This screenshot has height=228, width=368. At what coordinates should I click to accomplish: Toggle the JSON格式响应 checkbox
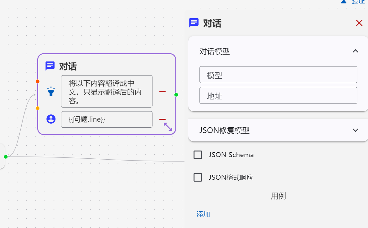(x=198, y=178)
